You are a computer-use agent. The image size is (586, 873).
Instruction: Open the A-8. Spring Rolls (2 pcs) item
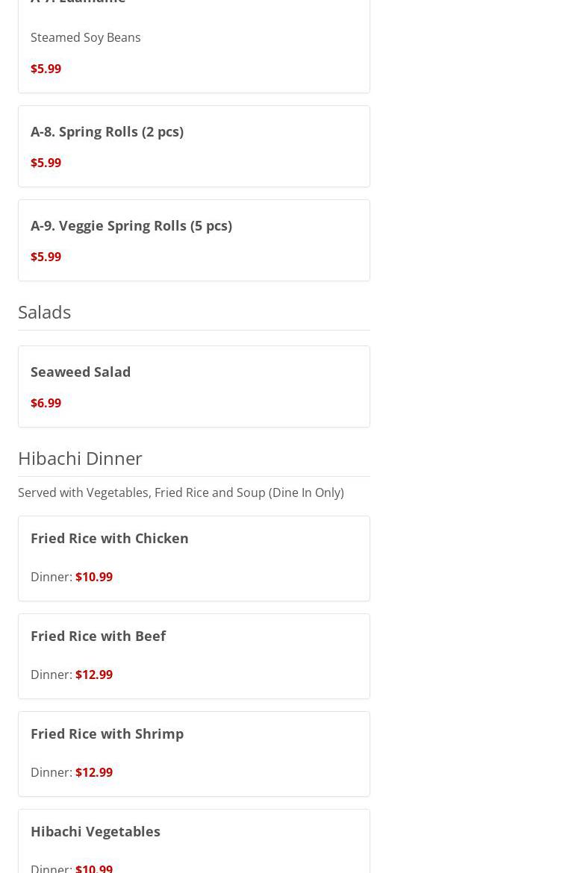(107, 131)
